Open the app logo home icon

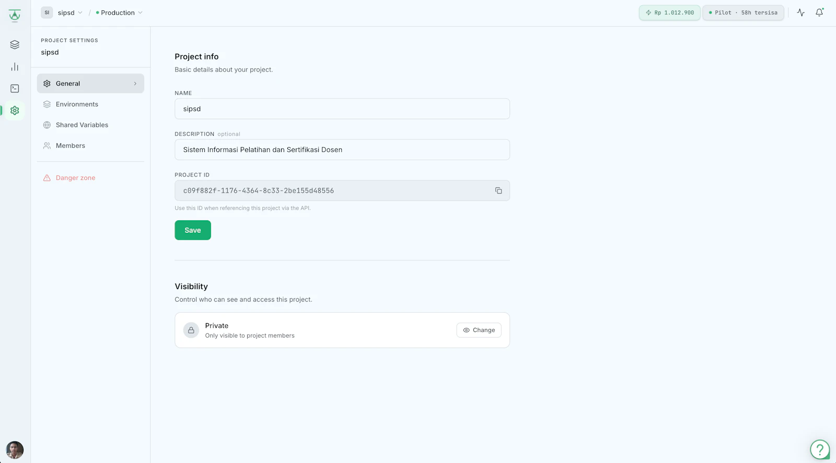pyautogui.click(x=15, y=15)
